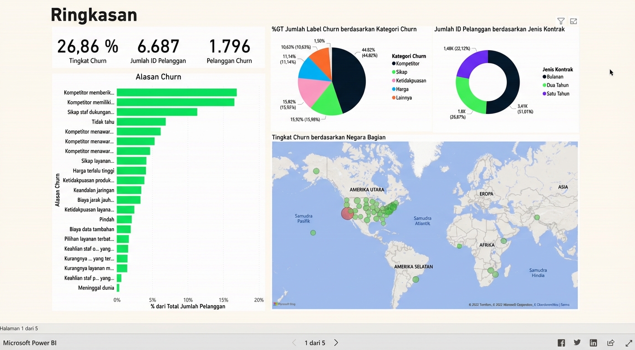Click the Microsoft Power BI link
635x350 pixels.
[x=30, y=343]
